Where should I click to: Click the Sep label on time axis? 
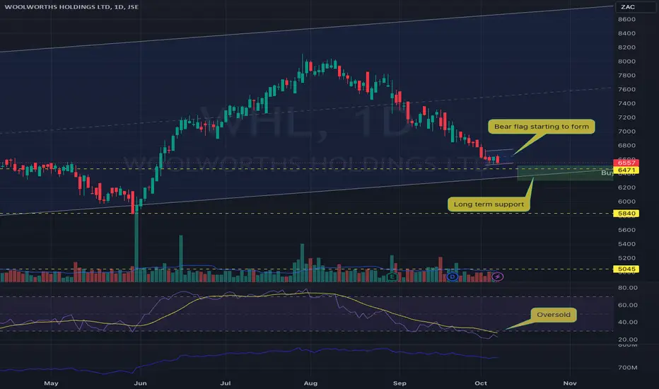click(400, 383)
